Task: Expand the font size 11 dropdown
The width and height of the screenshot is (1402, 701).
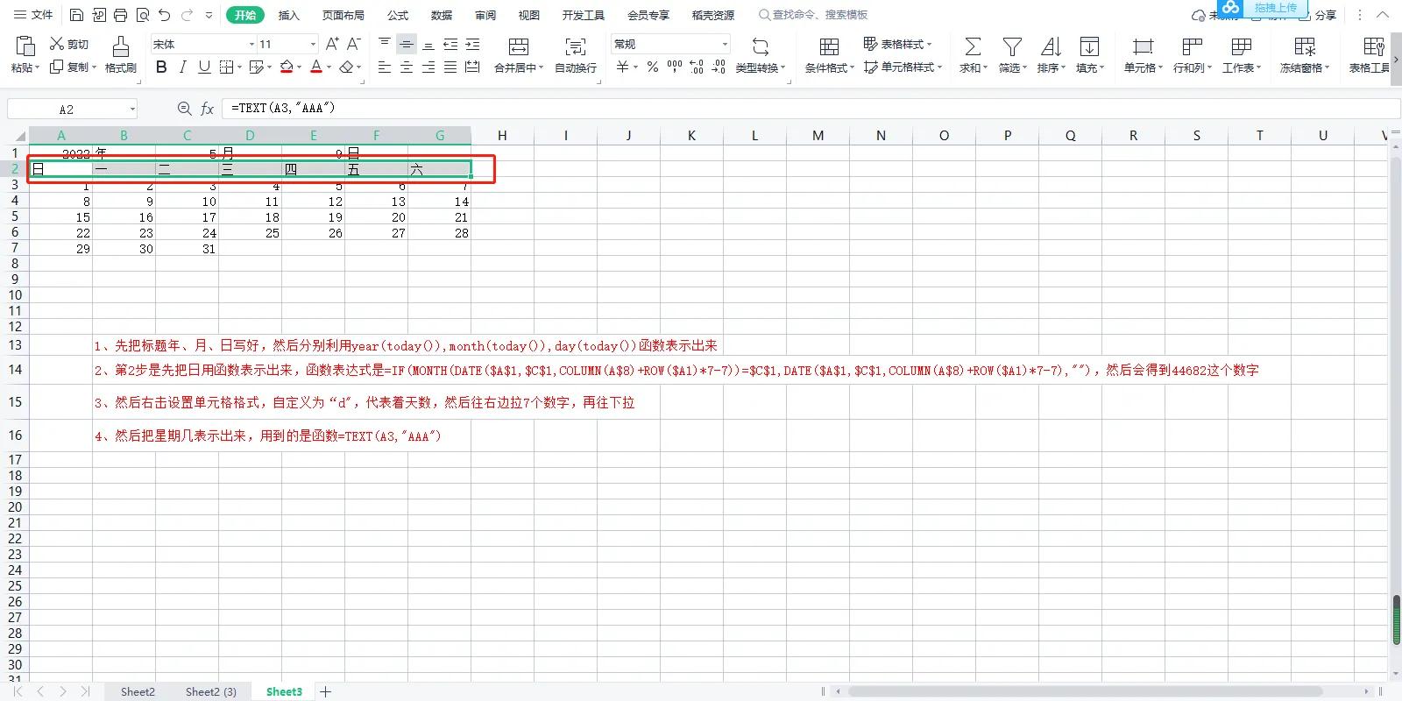Action: pos(313,44)
